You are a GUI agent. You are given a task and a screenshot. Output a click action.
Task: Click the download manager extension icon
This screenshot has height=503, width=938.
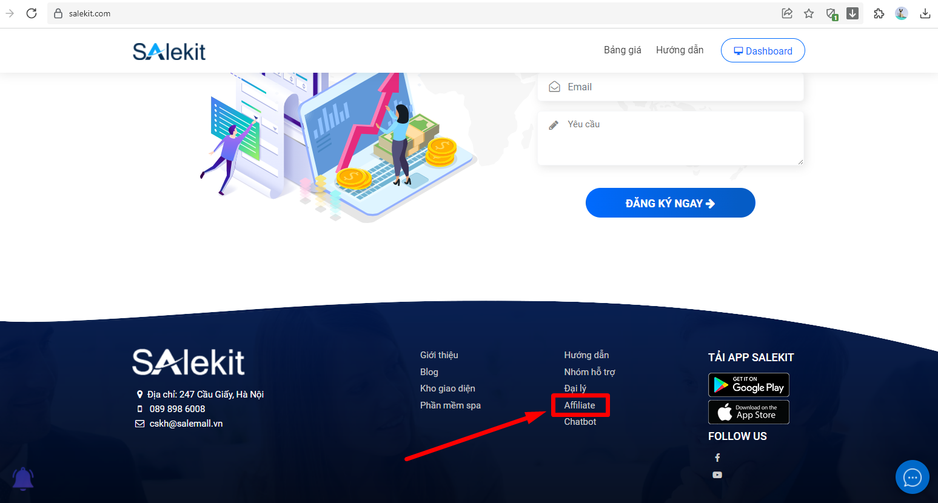[x=853, y=13]
